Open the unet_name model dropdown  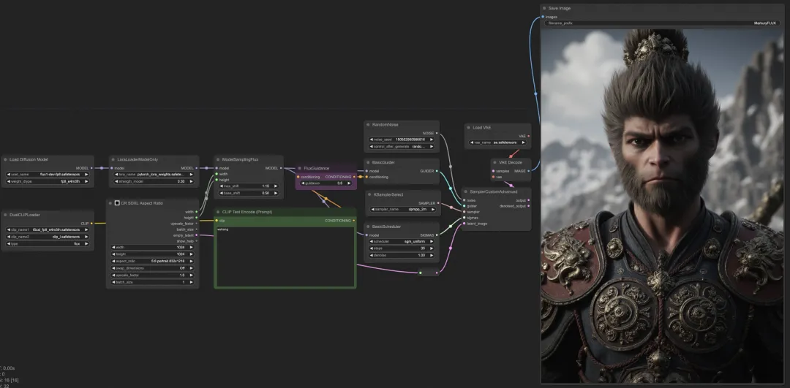coord(48,174)
